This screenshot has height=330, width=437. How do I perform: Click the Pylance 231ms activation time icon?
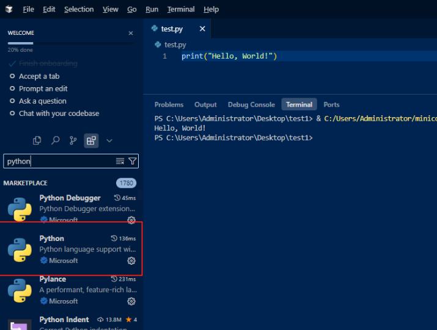(114, 279)
